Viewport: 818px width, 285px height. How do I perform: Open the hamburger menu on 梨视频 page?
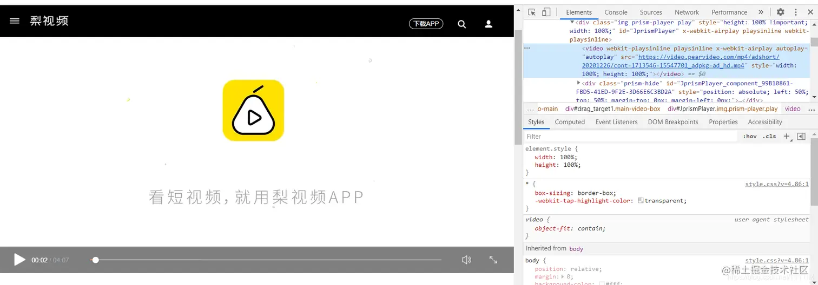pyautogui.click(x=15, y=21)
